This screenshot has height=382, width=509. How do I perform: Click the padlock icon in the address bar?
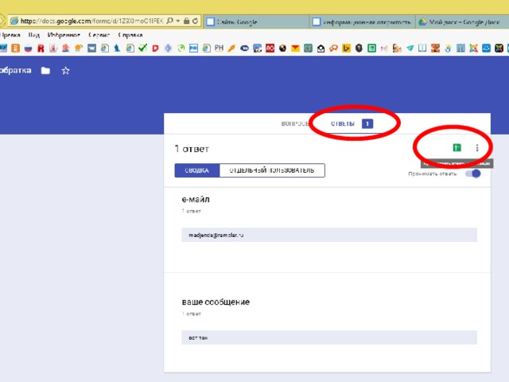click(x=185, y=21)
